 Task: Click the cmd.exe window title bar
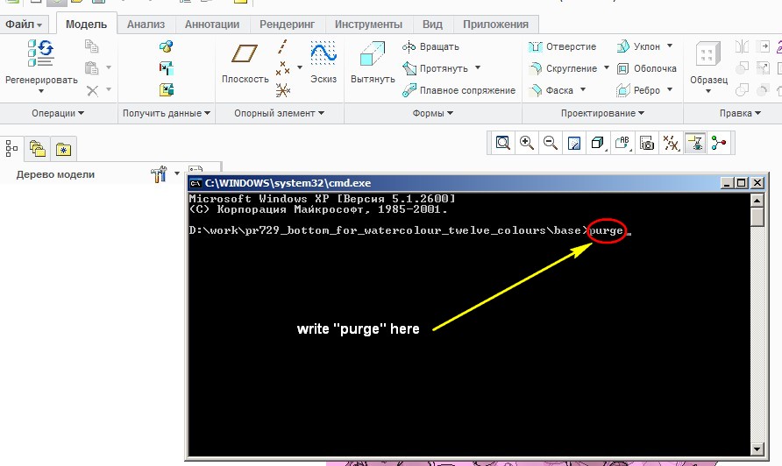click(454, 183)
